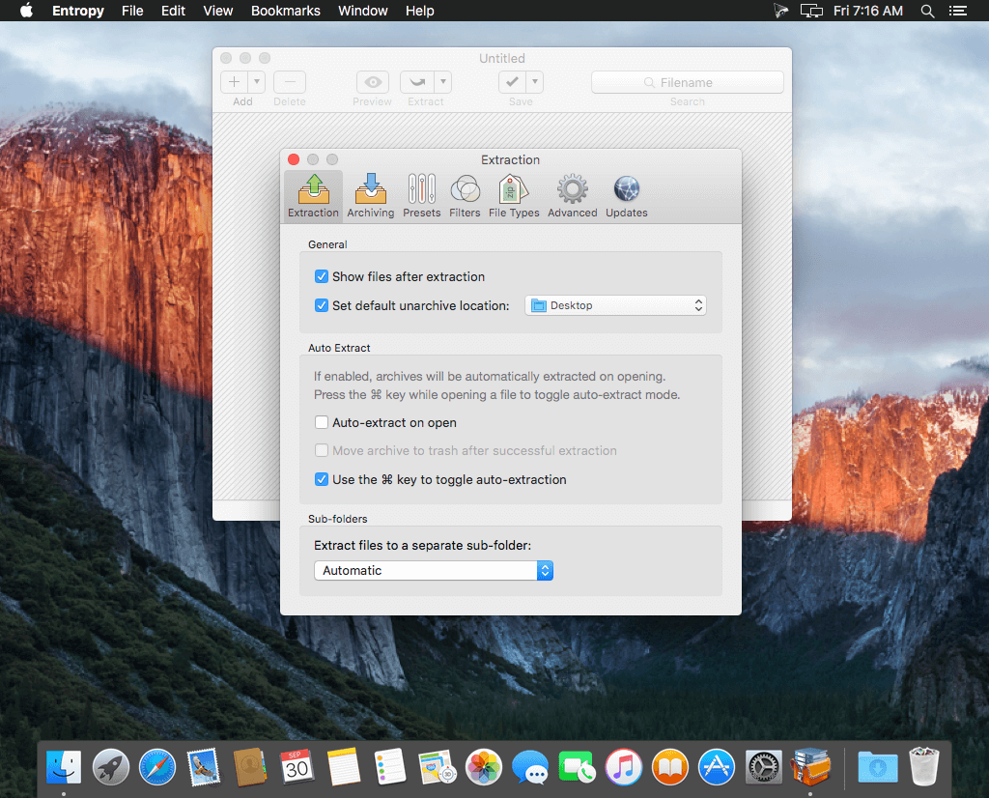Open the Bookmarks menu

click(x=286, y=11)
